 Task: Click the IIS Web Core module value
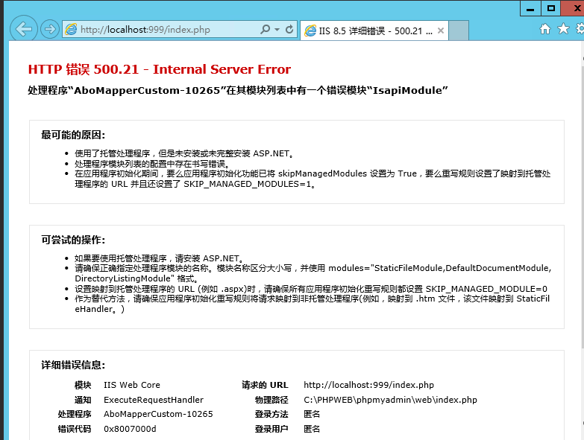coord(132,385)
